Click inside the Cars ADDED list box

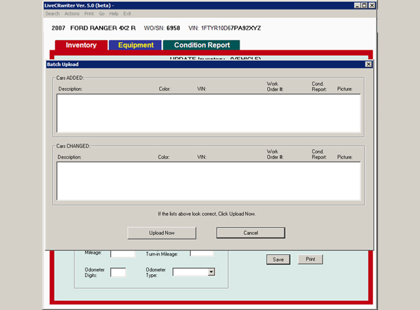pos(209,113)
